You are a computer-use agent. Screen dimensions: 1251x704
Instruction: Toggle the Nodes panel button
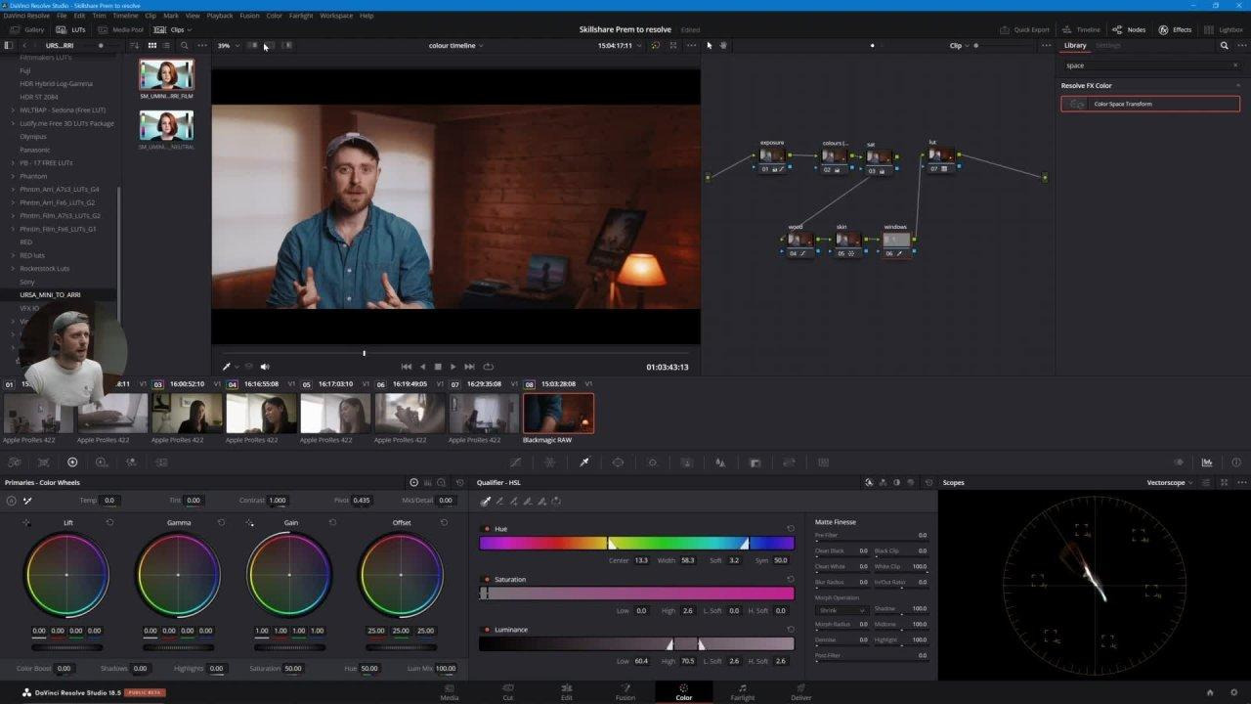pos(1129,29)
